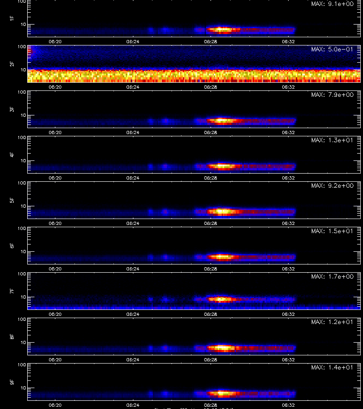The height and width of the screenshot is (409, 363).
Task: Click 06:28 tick label under 2F panel
Action: click(211, 87)
